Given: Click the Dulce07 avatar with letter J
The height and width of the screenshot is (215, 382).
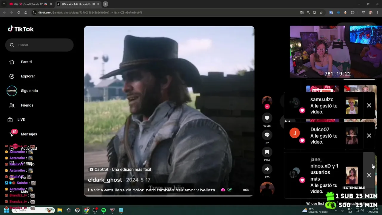Looking at the screenshot, I should point(295,133).
